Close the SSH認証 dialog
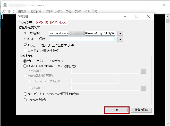 [x=148, y=16]
